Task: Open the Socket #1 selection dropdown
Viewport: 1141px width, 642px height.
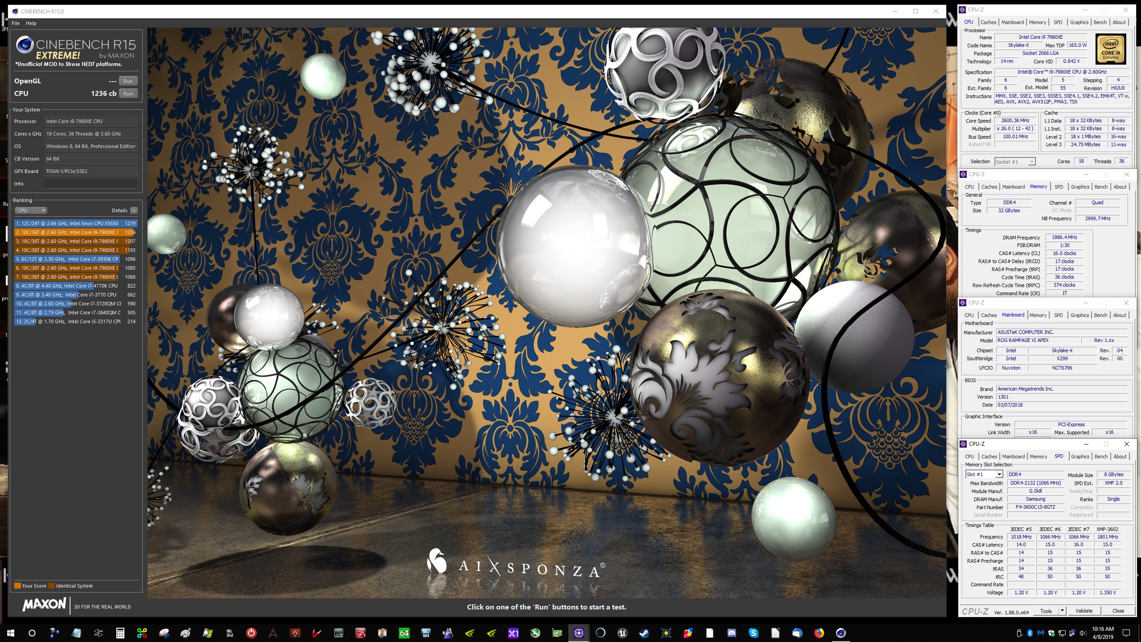Action: coord(1015,162)
